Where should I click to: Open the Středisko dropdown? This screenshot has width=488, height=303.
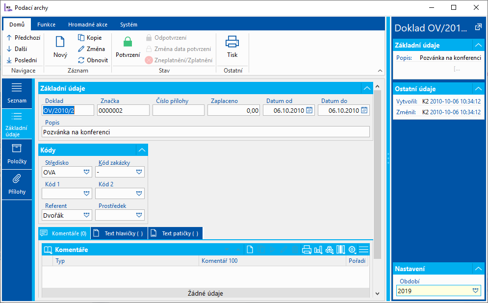pyautogui.click(x=86, y=172)
